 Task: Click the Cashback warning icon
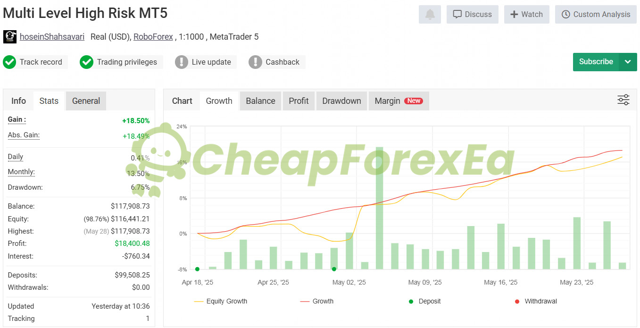255,62
